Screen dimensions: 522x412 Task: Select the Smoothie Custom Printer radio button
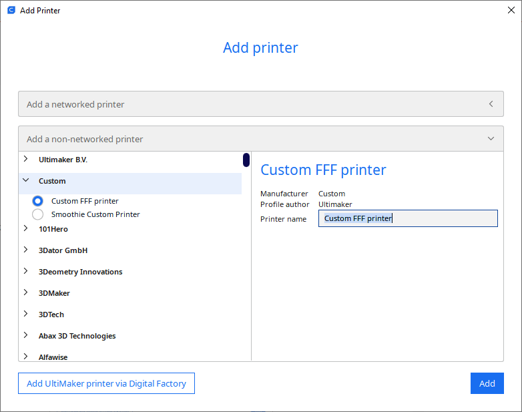(37, 214)
